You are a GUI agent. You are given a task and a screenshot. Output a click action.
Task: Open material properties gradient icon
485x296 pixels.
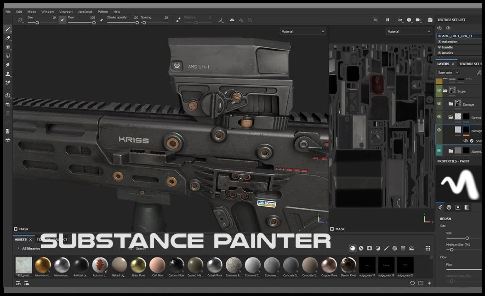click(467, 207)
